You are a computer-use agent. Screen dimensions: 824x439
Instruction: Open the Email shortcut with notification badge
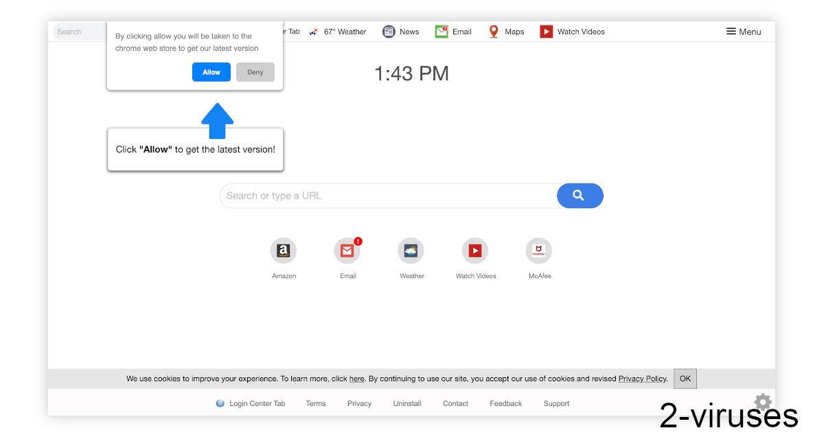pyautogui.click(x=347, y=251)
